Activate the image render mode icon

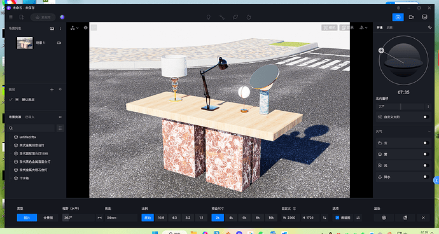398,17
